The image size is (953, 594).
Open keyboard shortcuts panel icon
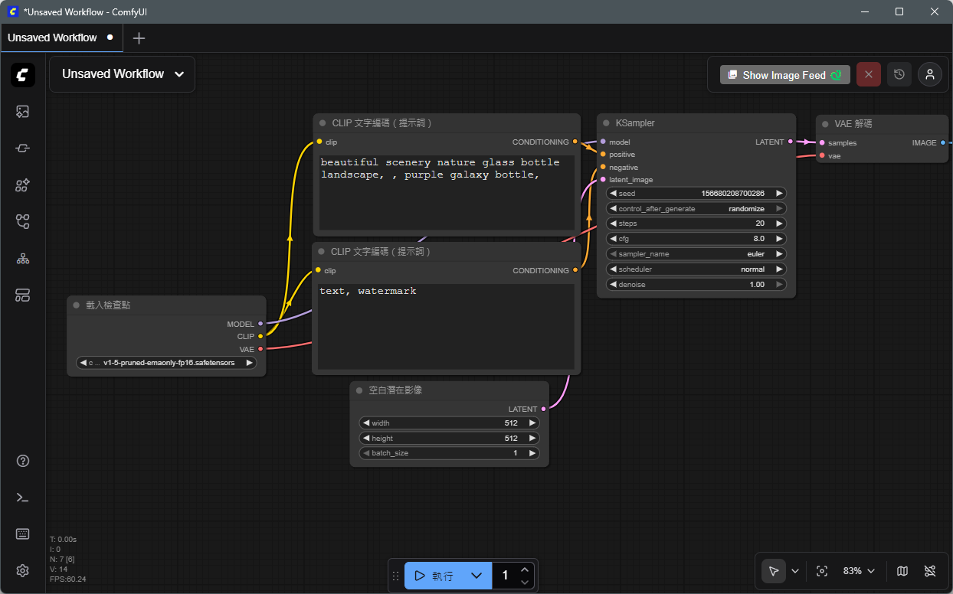23,534
